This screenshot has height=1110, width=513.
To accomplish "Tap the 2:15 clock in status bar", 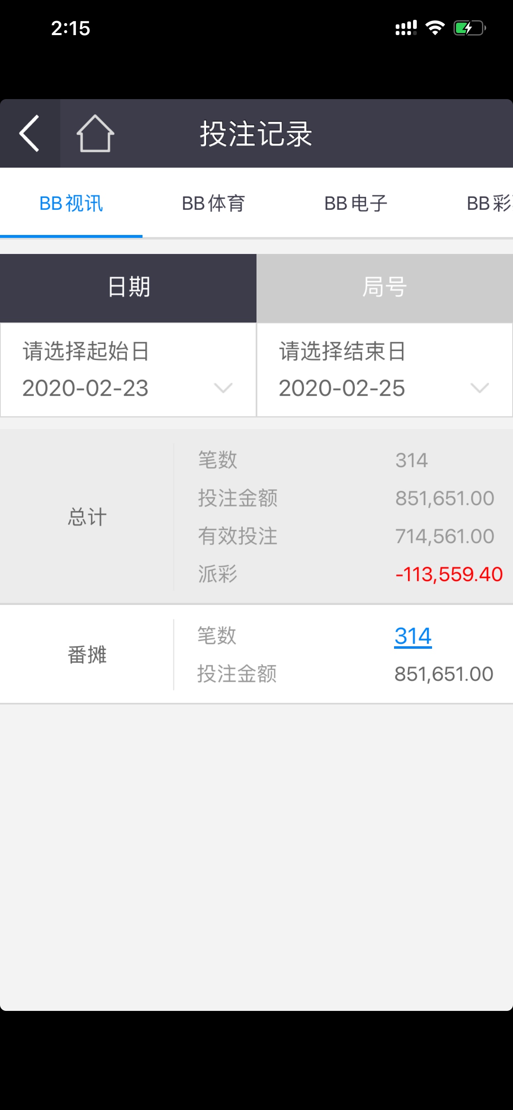I will [70, 28].
